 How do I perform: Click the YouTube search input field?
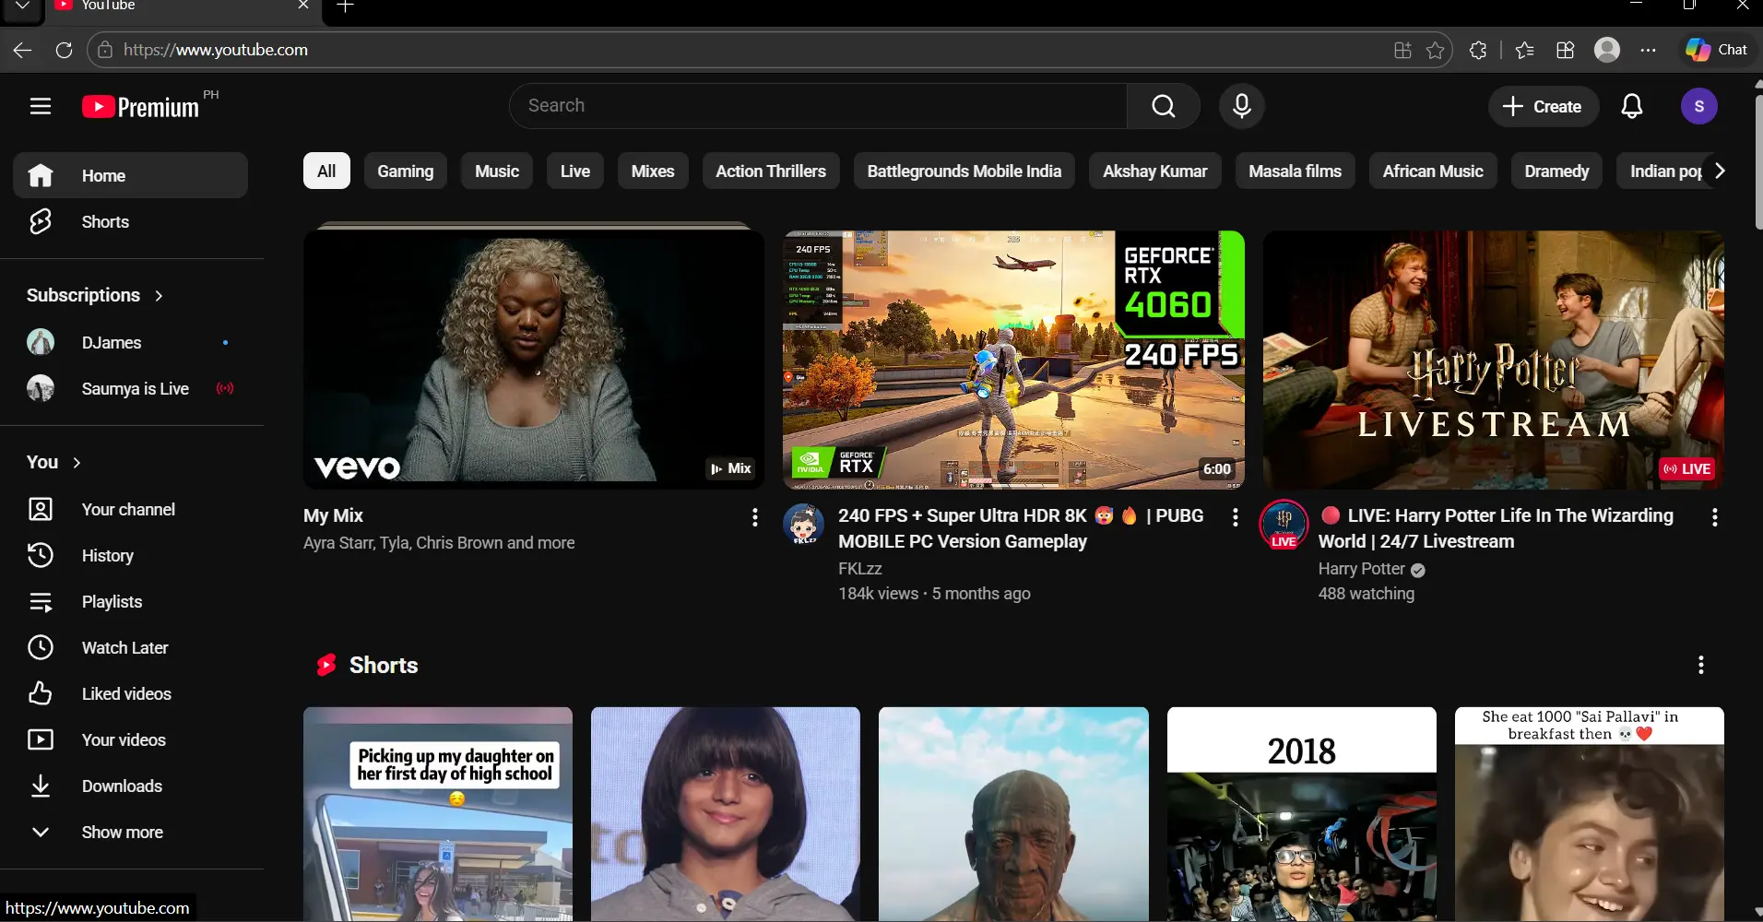tap(818, 106)
